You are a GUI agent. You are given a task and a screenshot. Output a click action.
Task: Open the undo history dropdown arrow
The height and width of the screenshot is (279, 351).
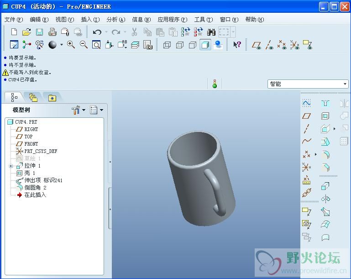pyautogui.click(x=106, y=32)
